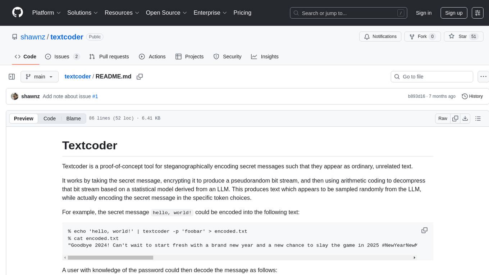Viewport: 489px width, 275px height.
Task: Click the 'Add note about issue' commit message
Action: [67, 96]
